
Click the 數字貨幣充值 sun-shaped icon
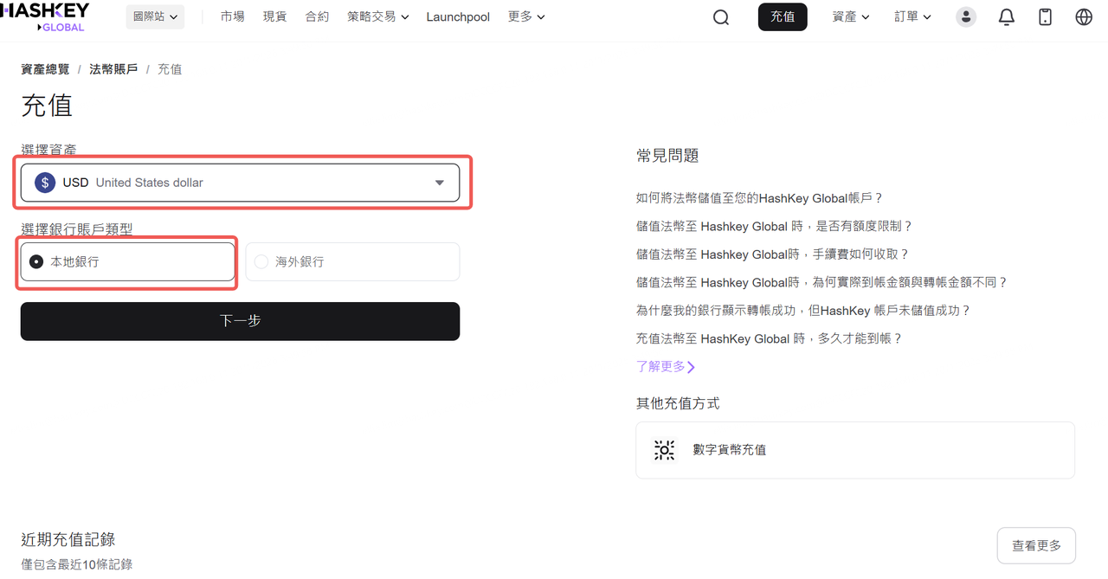(x=664, y=450)
